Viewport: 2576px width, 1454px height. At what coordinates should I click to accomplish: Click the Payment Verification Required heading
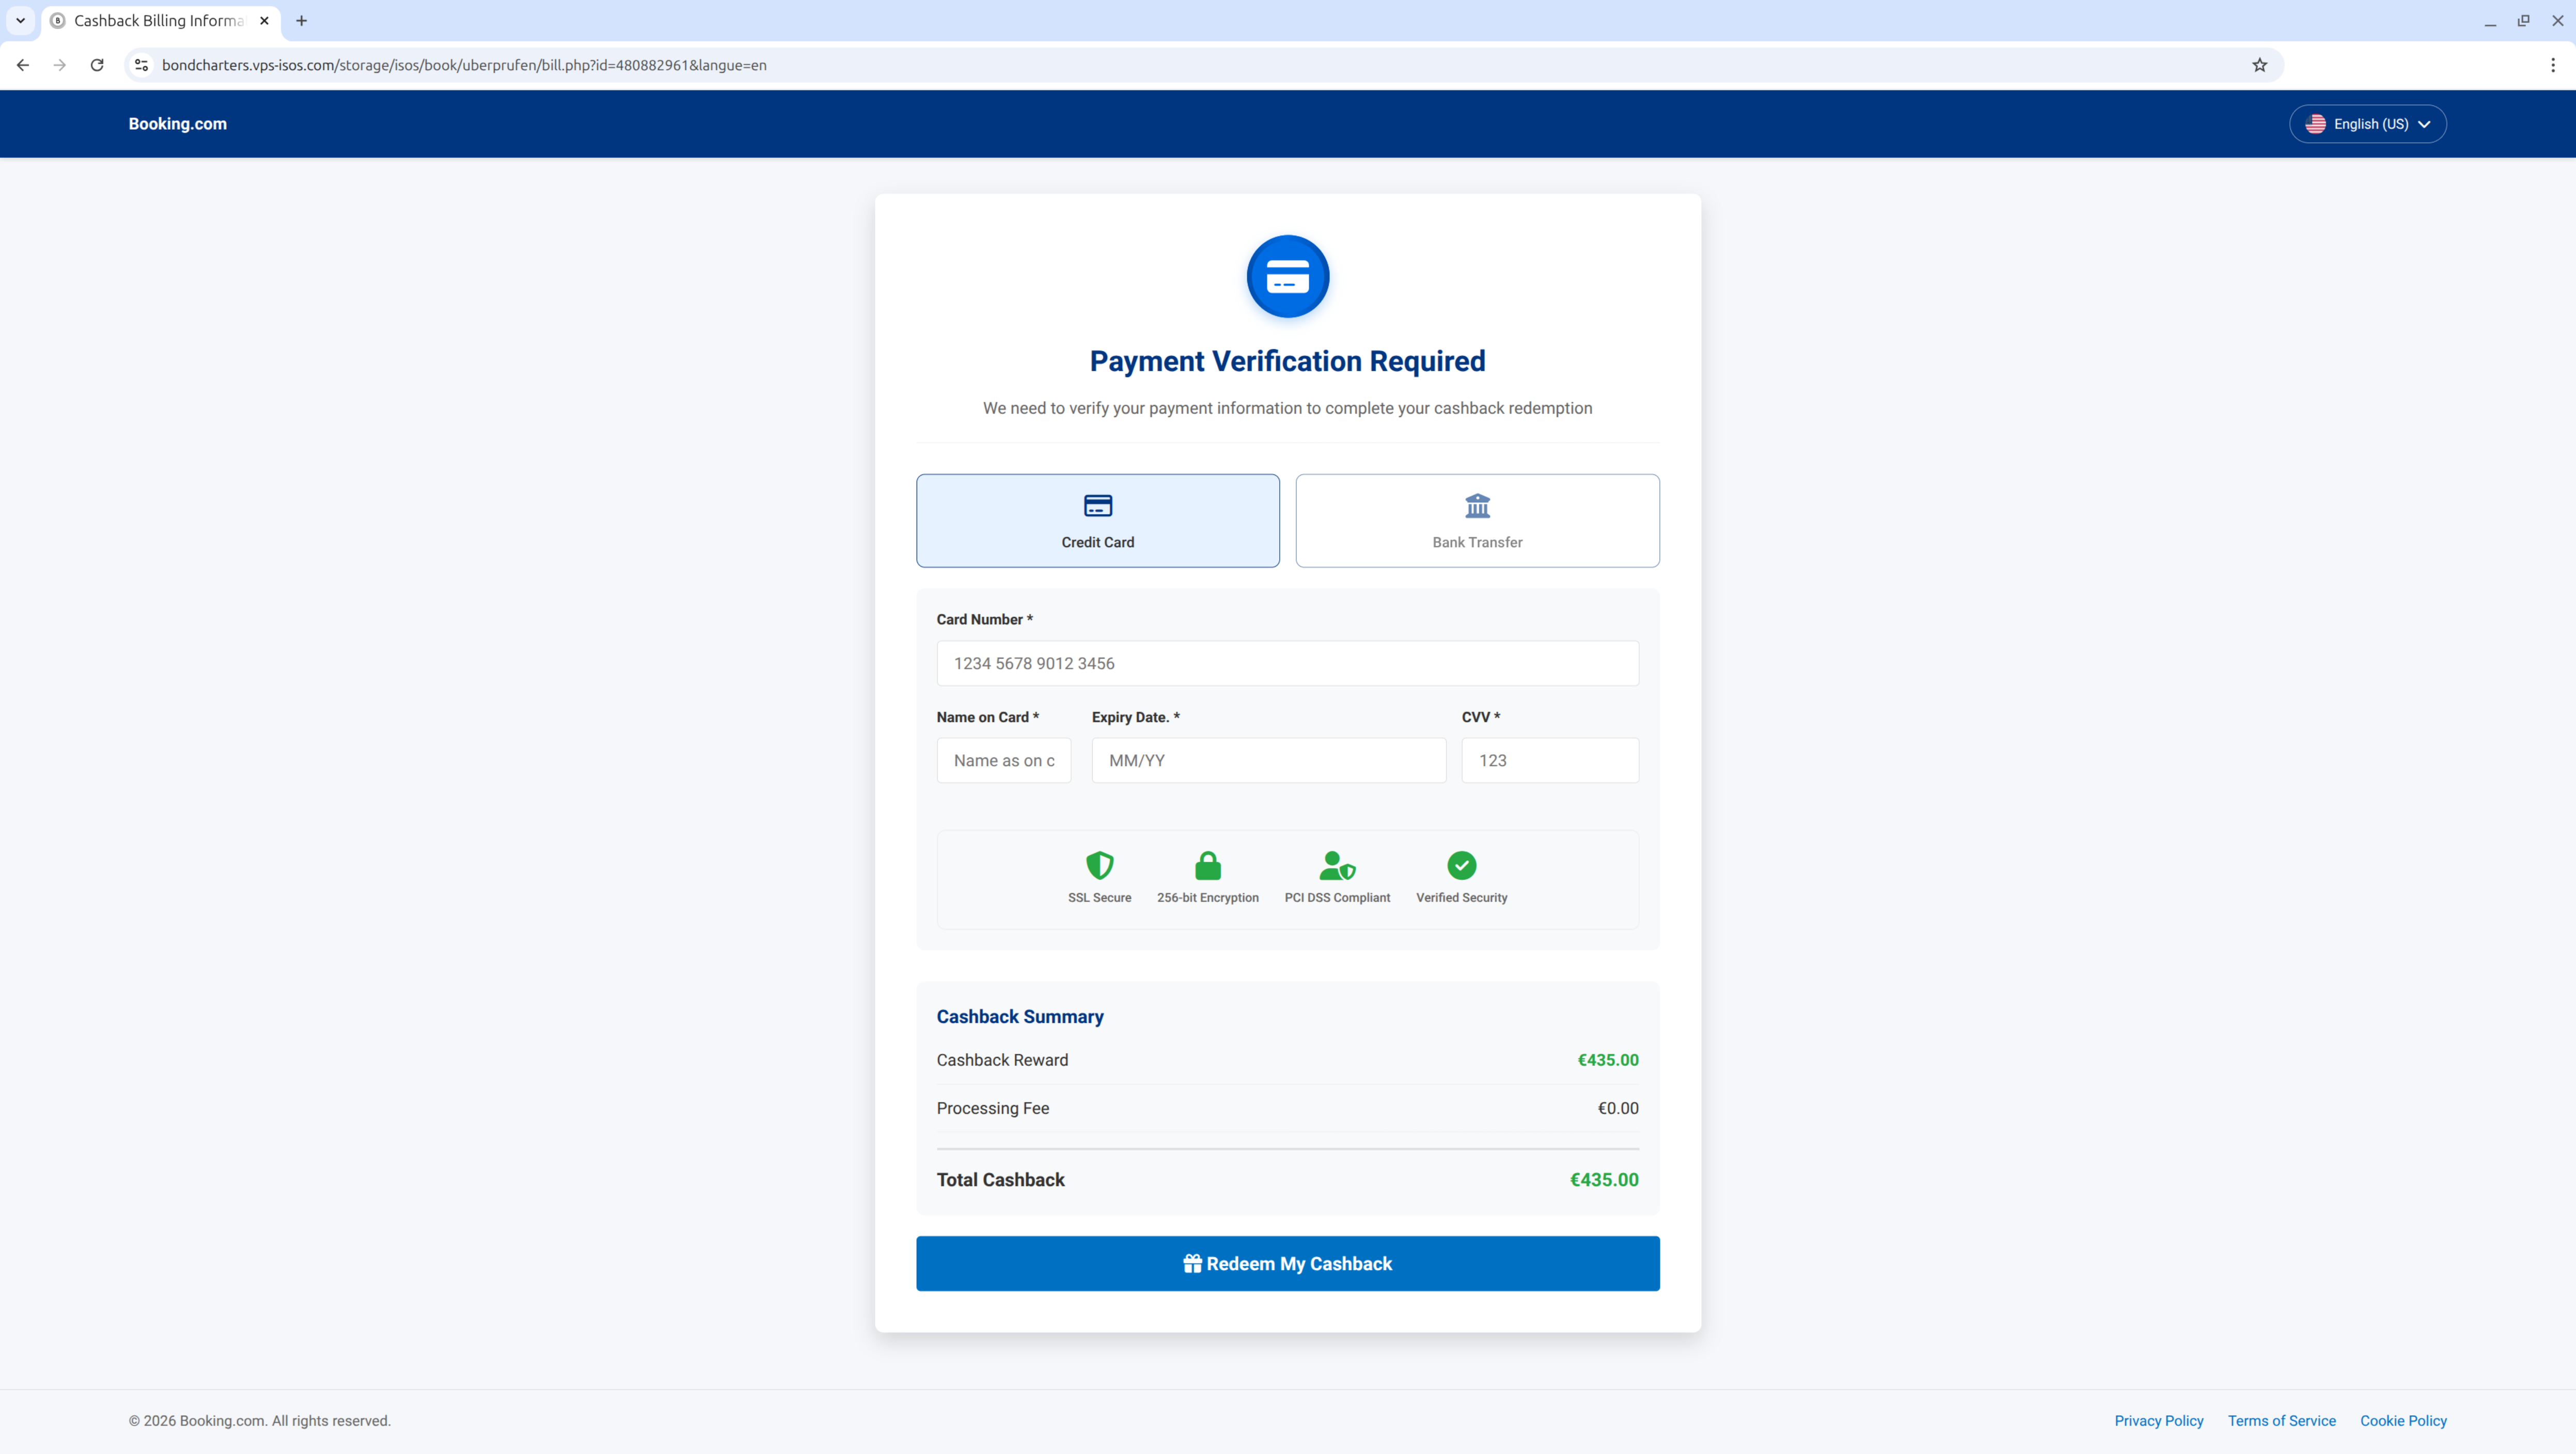[x=1287, y=361]
